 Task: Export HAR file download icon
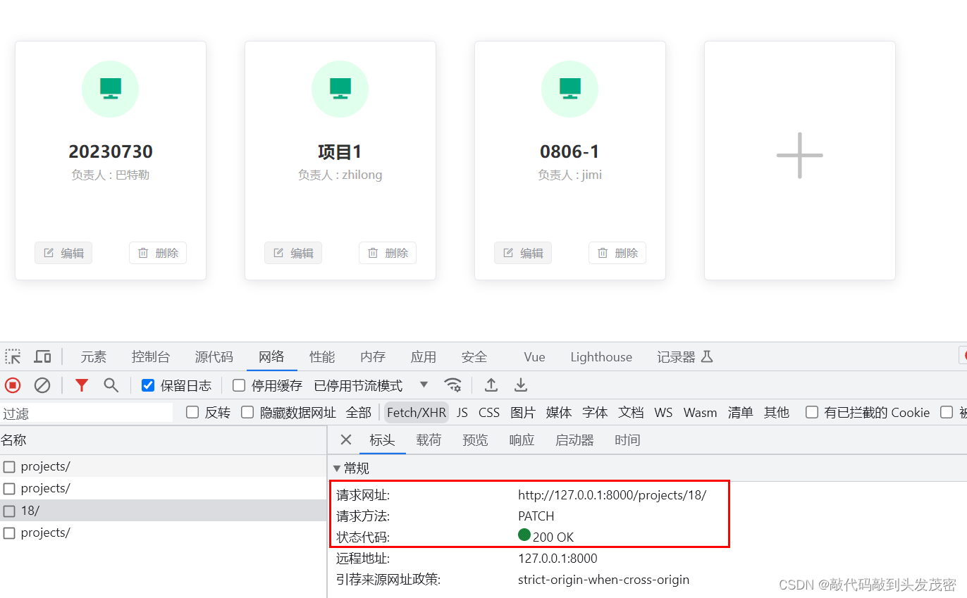coord(521,385)
